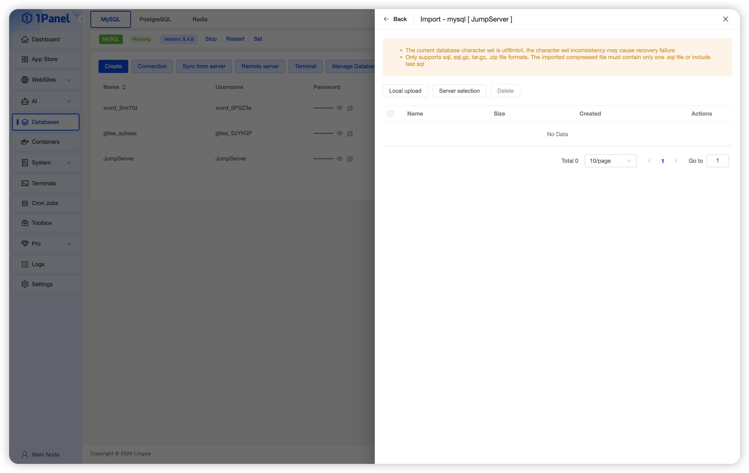The image size is (749, 473).
Task: Click the Server selection button
Action: point(459,91)
